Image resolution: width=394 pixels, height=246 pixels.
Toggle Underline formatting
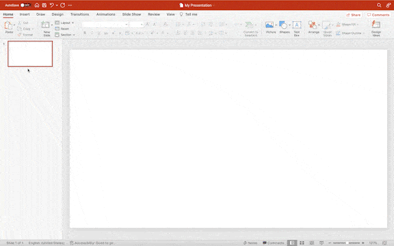(99, 33)
